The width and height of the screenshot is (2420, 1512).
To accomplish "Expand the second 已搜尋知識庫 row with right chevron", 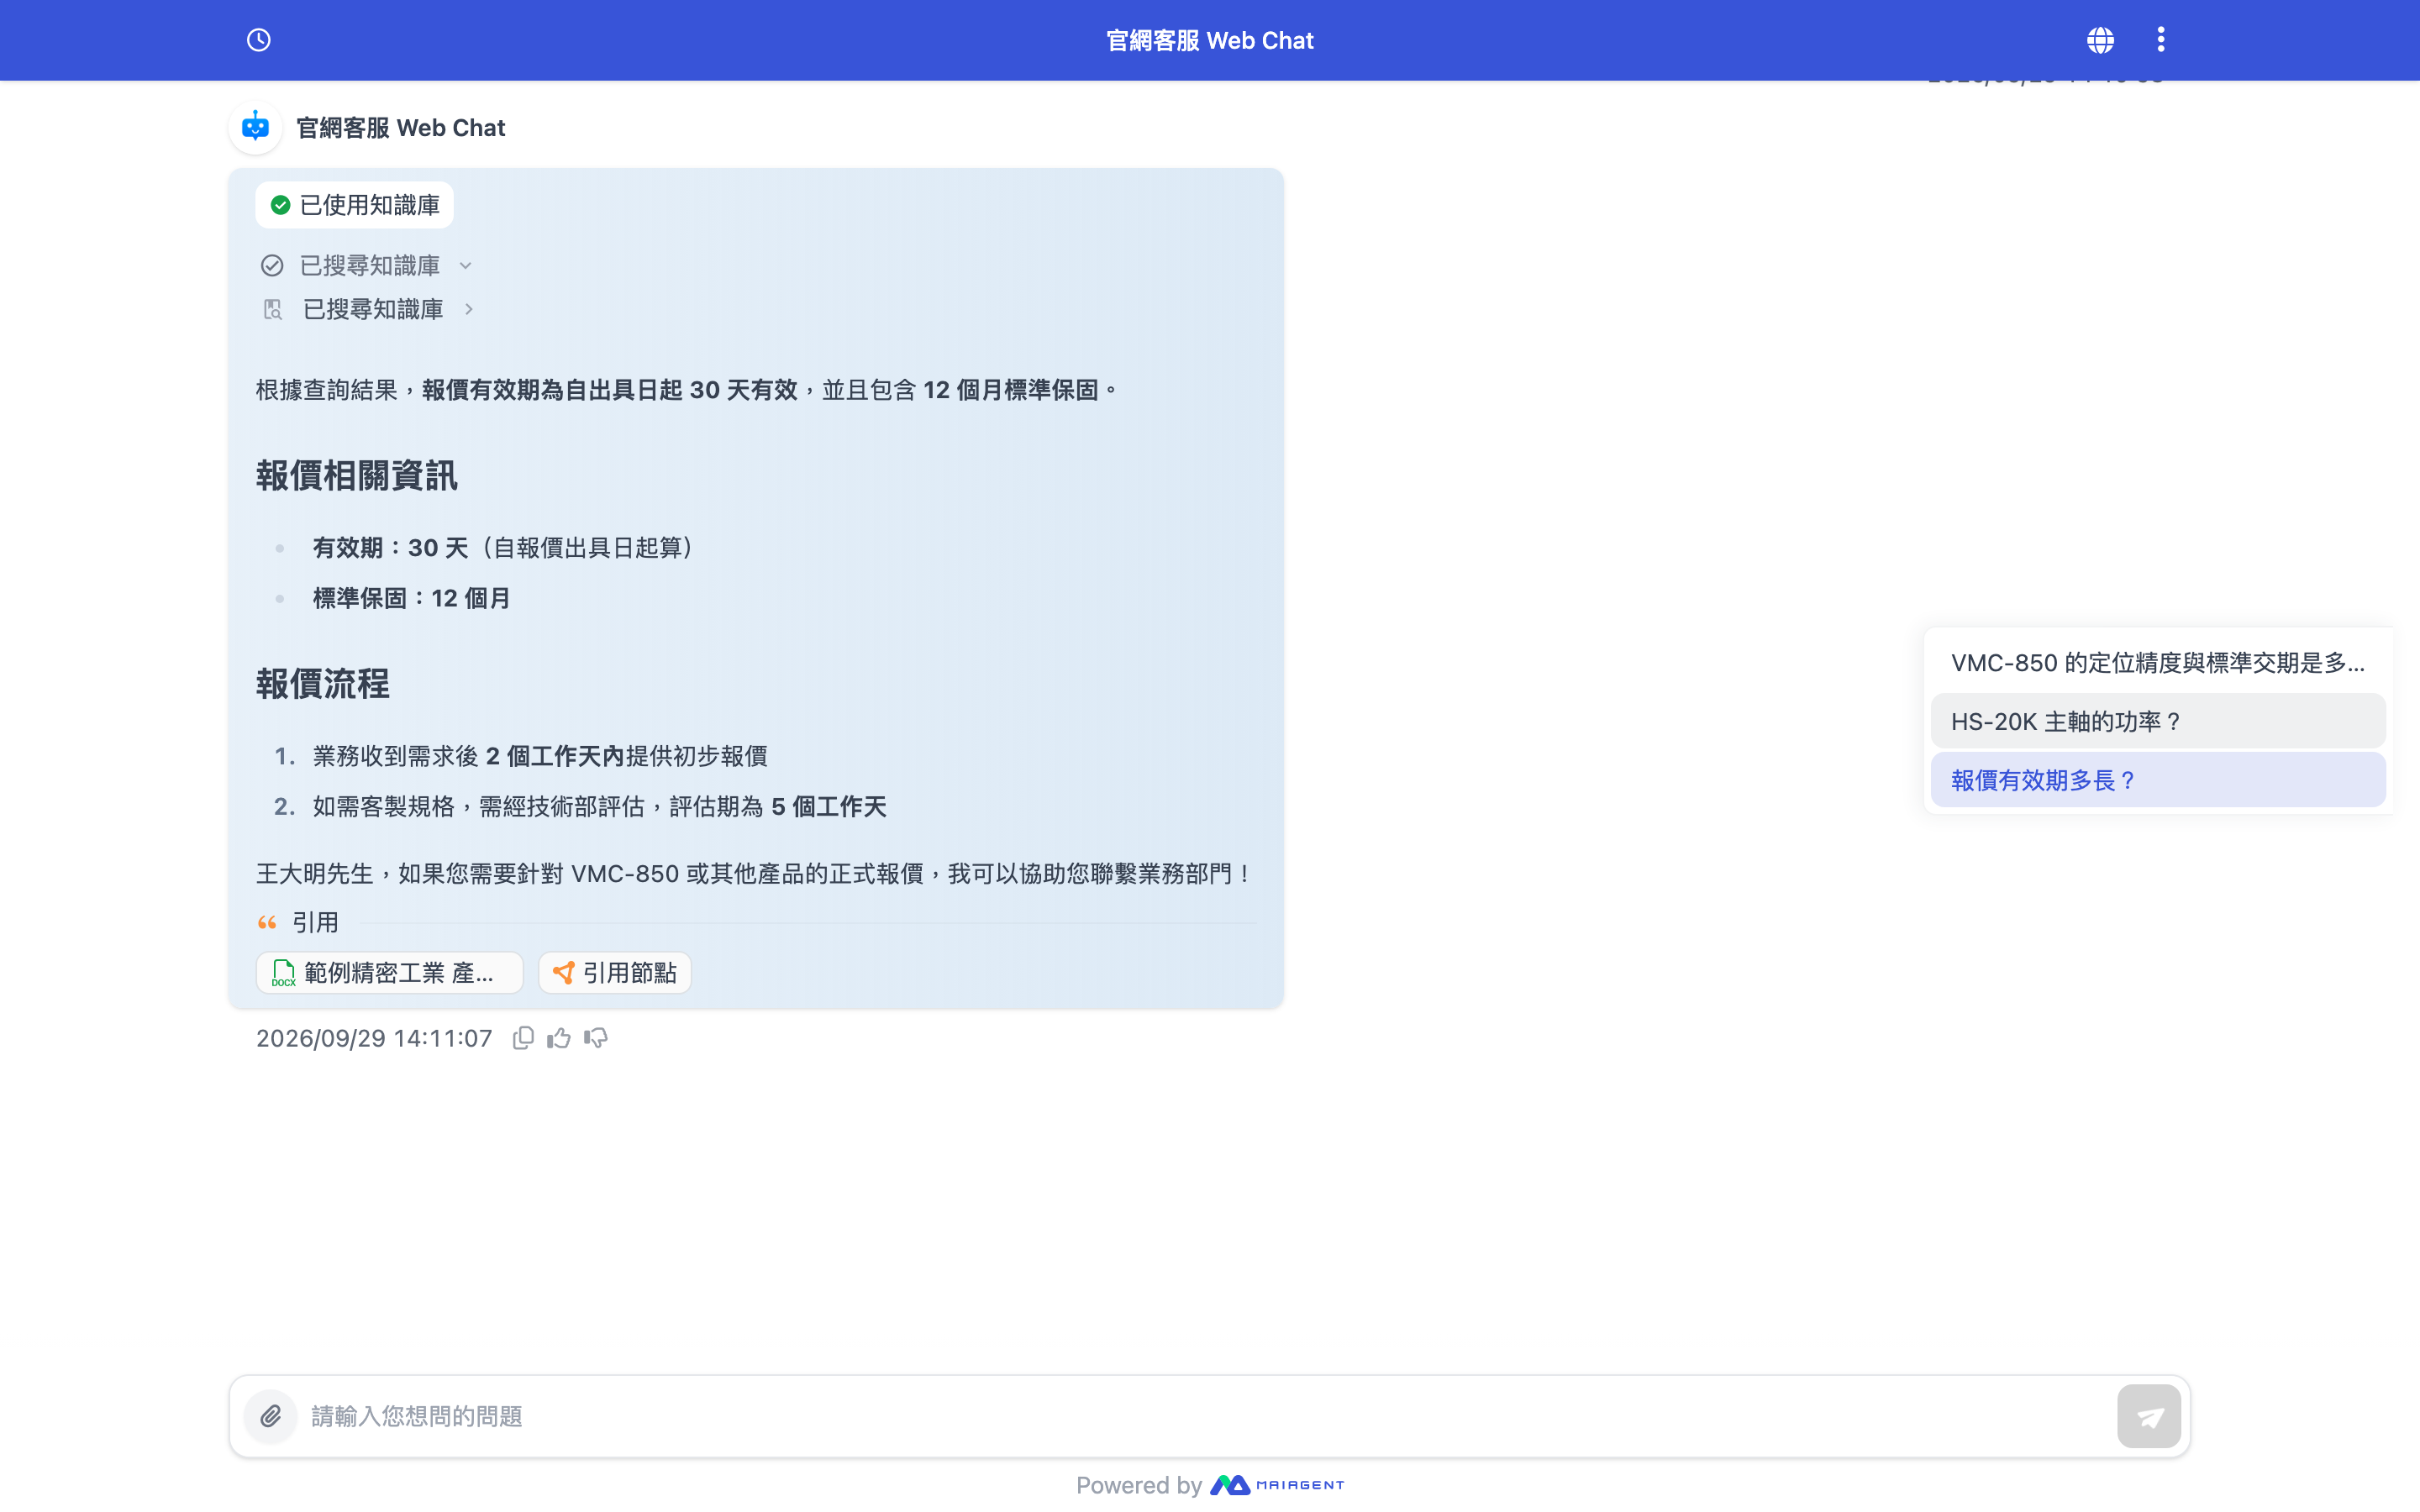I will point(368,309).
